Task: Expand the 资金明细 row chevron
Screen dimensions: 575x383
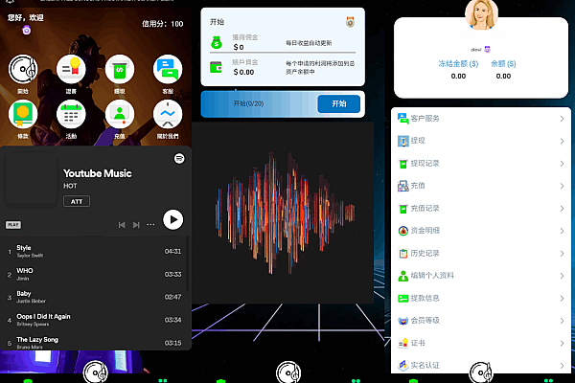Action: (562, 231)
